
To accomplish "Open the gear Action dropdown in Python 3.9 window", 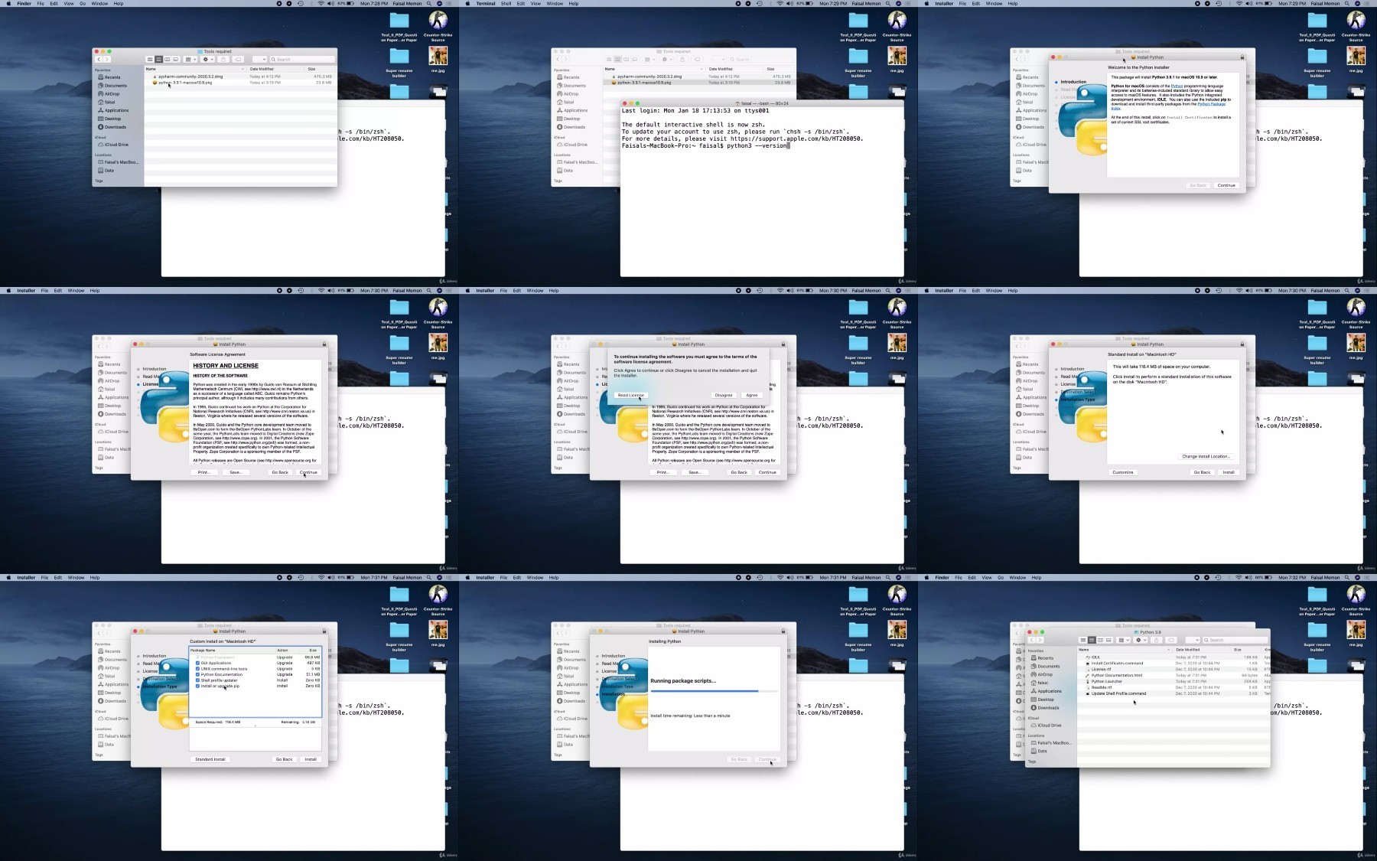I will click(x=1141, y=640).
